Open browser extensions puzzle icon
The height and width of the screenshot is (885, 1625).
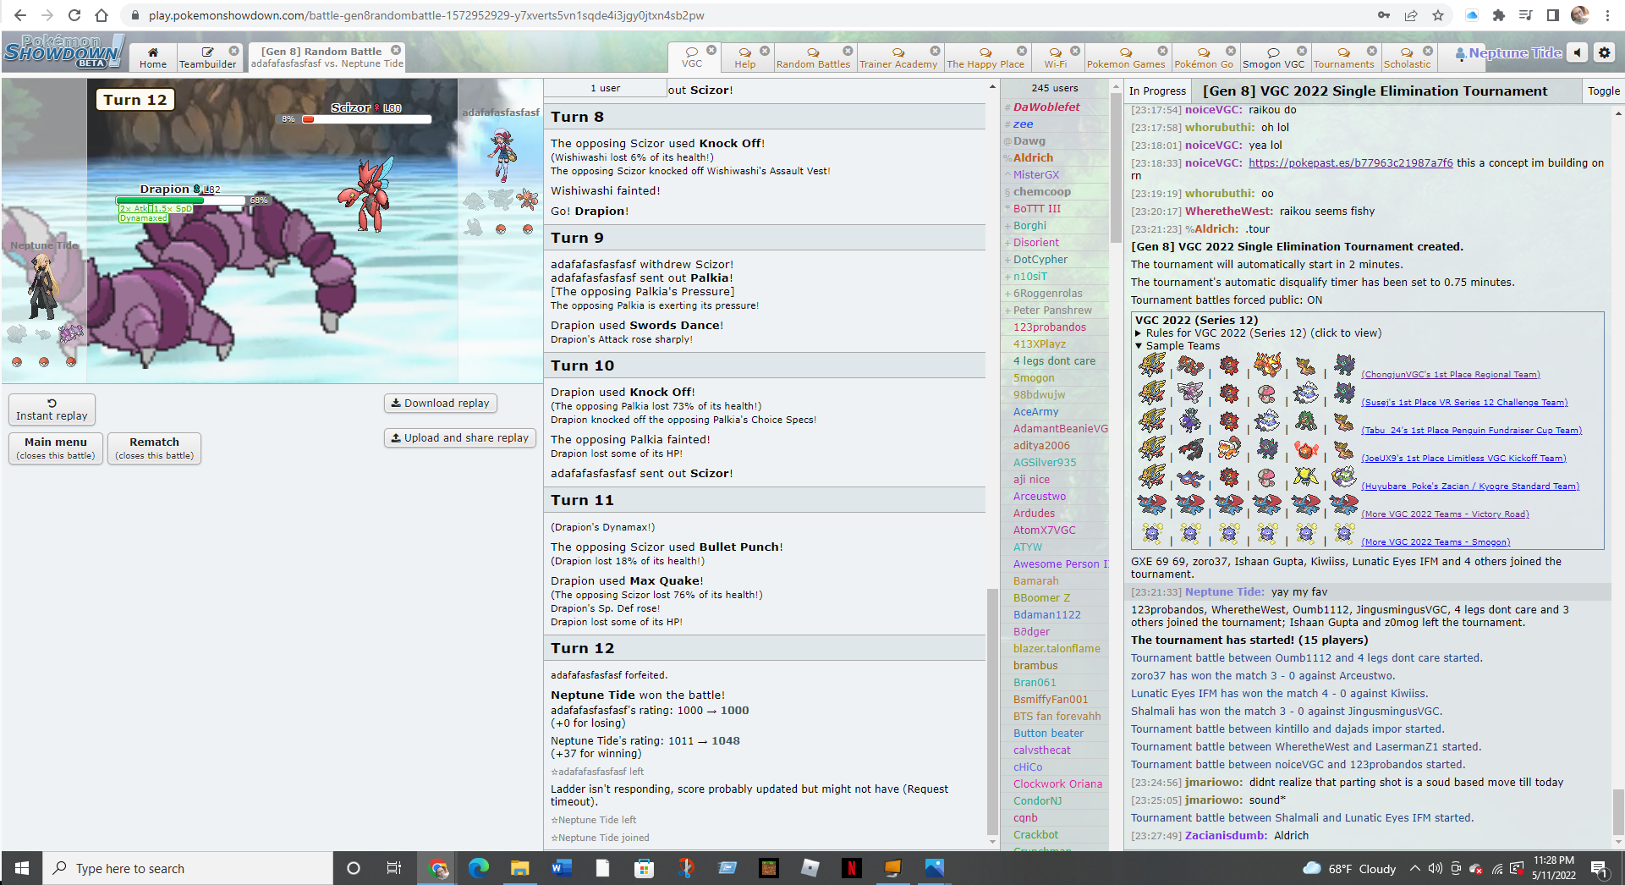click(x=1499, y=15)
